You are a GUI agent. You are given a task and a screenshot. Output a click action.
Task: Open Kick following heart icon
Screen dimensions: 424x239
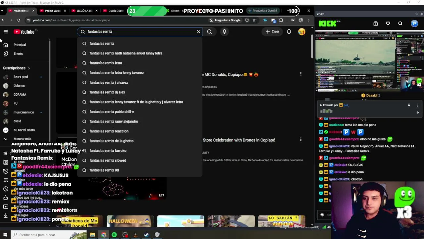pos(388,24)
